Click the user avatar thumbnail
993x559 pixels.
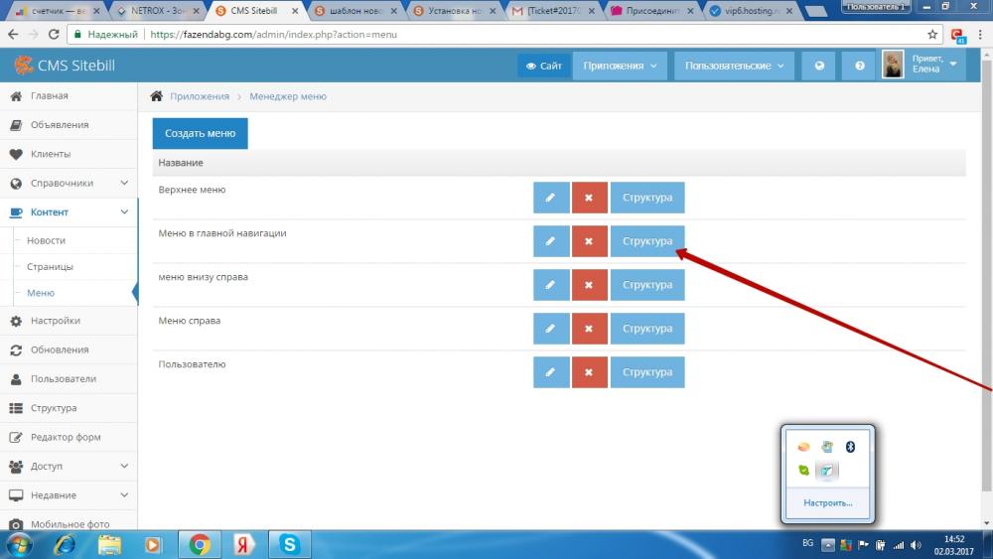[x=893, y=66]
